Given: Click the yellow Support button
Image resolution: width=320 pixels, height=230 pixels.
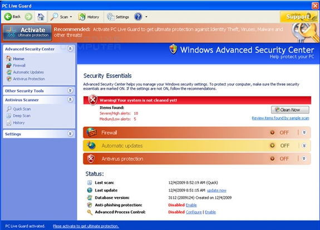Looking at the screenshot, I should pos(299,17).
